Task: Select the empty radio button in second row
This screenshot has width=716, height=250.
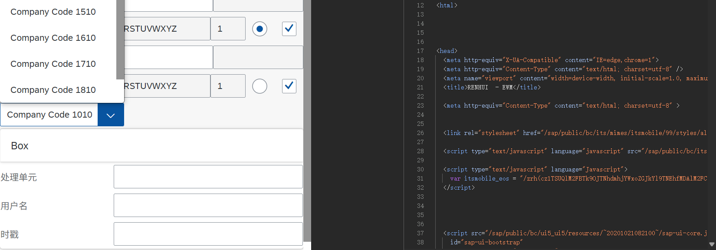Action: tap(259, 86)
